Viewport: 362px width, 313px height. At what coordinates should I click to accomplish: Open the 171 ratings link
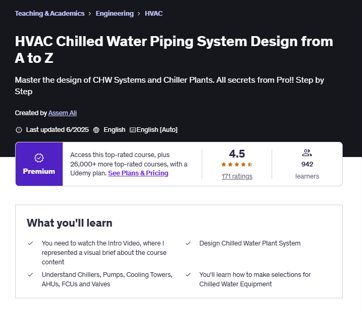[x=237, y=176]
